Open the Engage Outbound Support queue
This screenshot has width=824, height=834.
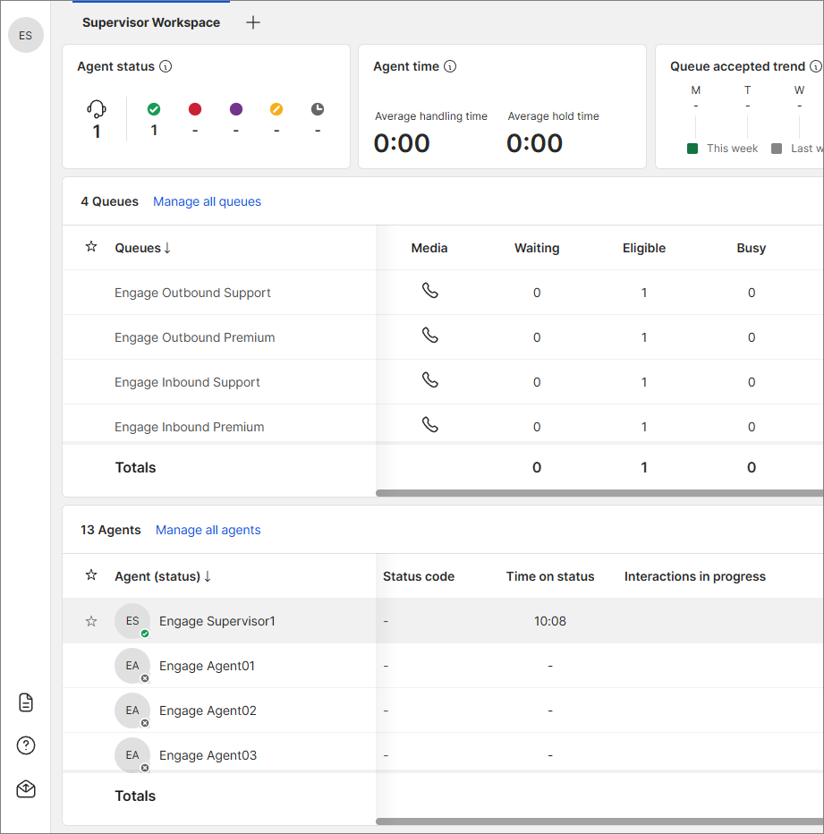192,293
